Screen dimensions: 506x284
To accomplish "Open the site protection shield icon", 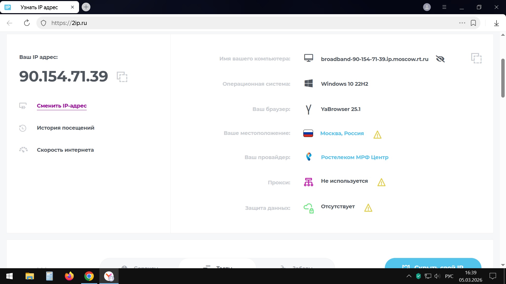I will (43, 23).
